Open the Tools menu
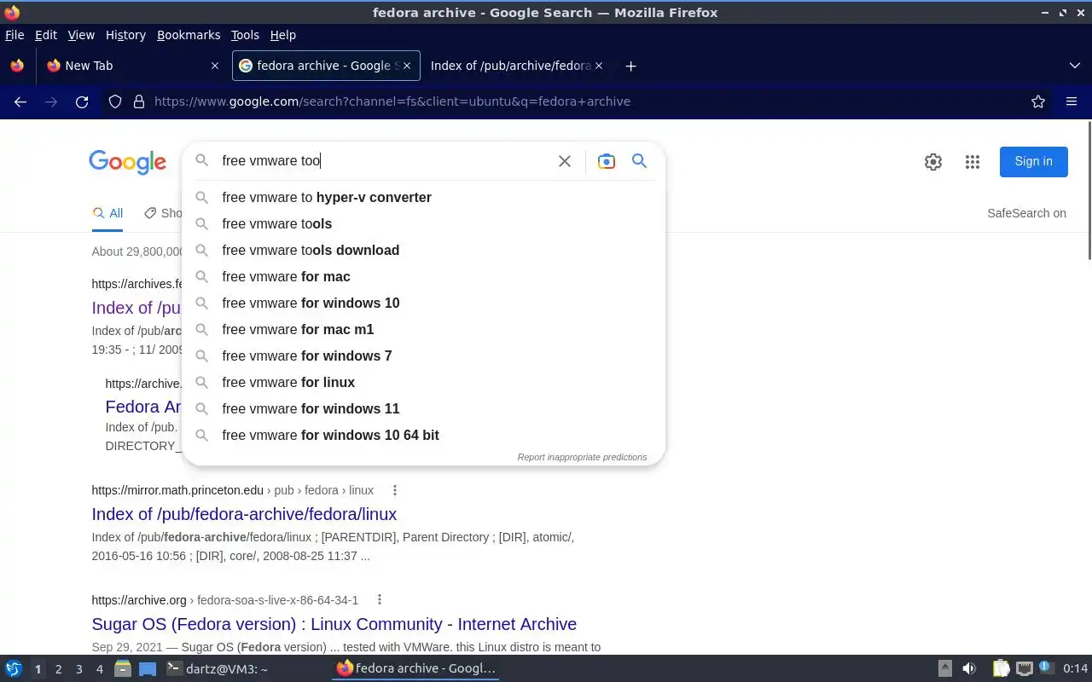1092x682 pixels. 245,35
